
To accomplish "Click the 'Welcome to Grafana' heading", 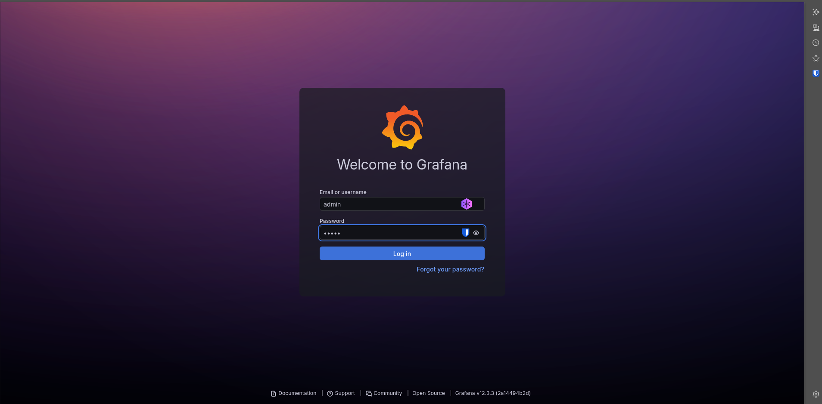I will (402, 165).
